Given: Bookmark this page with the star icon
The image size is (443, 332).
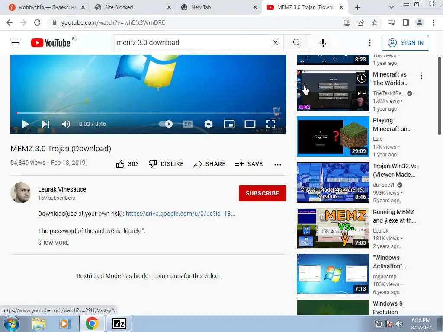Looking at the screenshot, I should (375, 22).
